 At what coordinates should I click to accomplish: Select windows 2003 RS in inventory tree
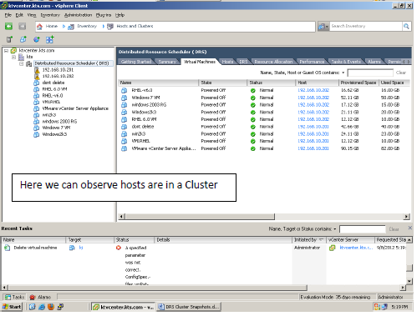(59, 122)
